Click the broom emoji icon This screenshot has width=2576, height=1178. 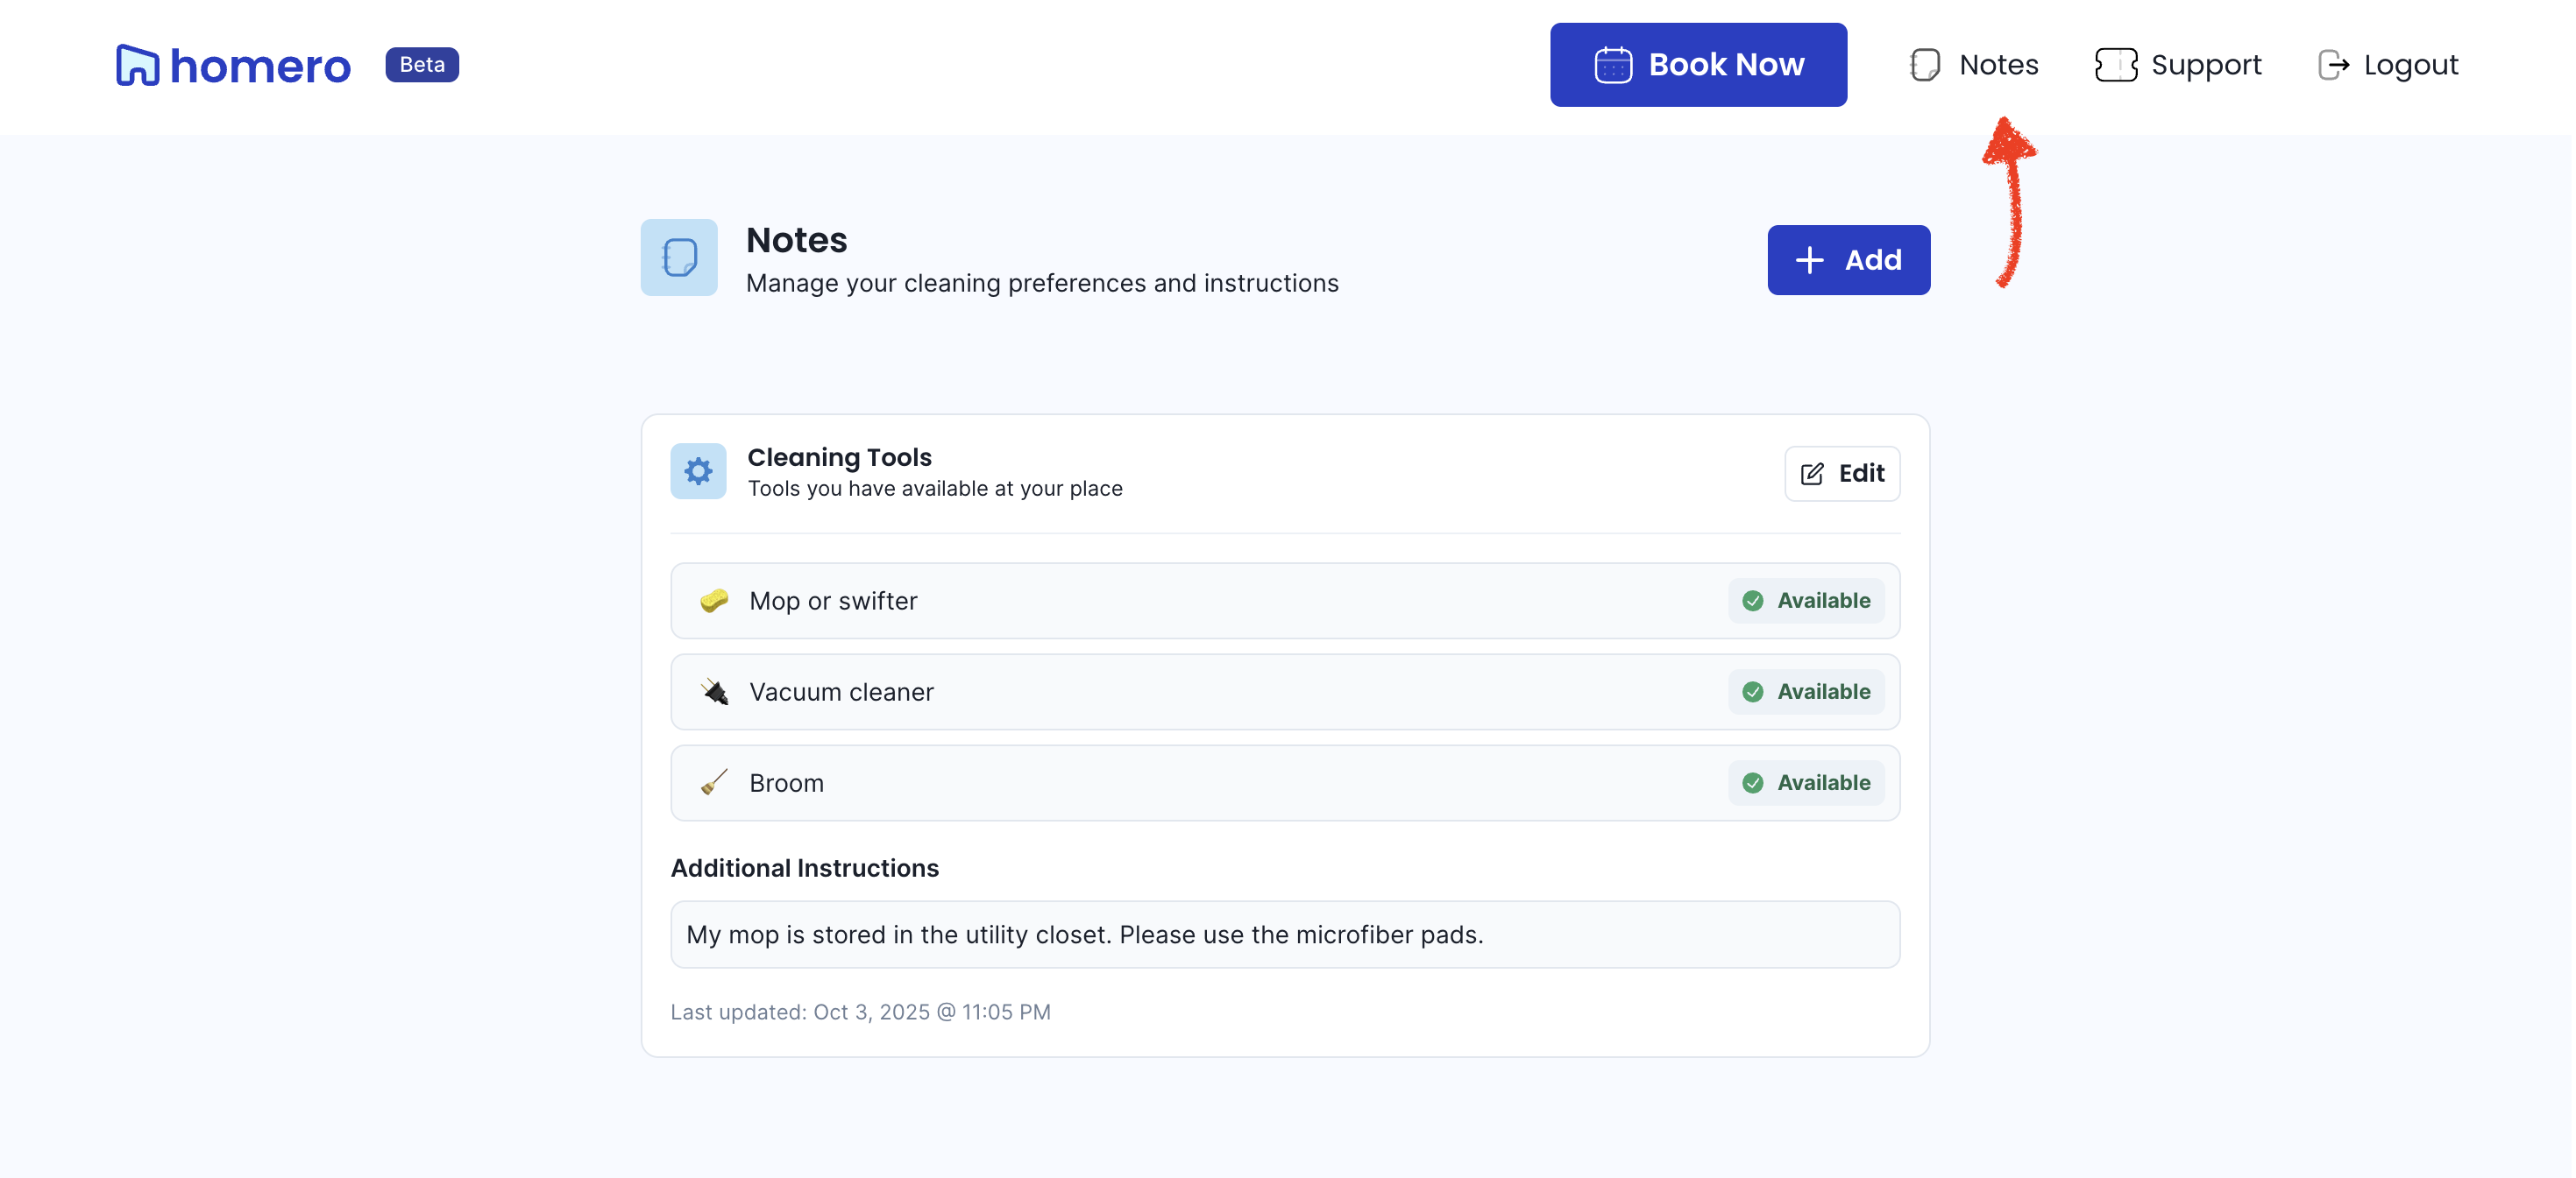tap(714, 782)
